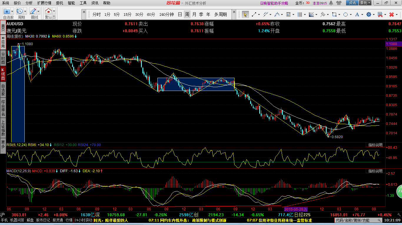
Task: Click the shirt skin theme icon
Action: tap(339, 3)
